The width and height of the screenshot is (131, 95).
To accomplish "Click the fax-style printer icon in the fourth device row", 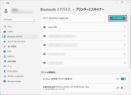I will [x=44, y=54].
